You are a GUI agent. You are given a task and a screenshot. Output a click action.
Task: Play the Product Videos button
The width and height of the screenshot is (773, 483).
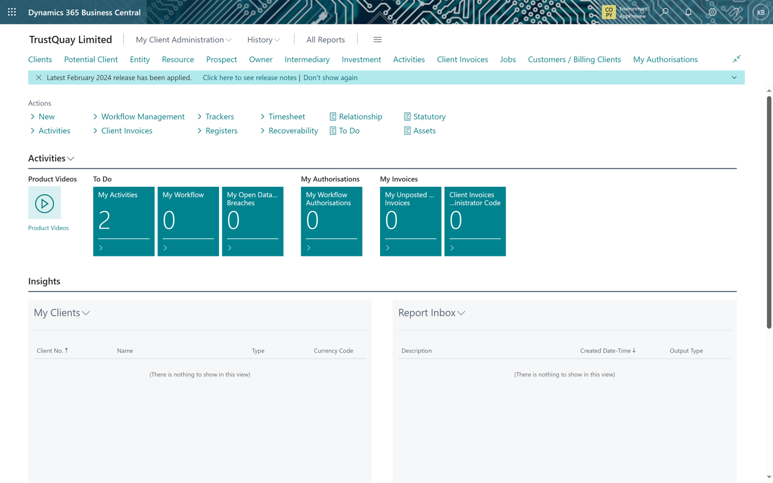[44, 202]
